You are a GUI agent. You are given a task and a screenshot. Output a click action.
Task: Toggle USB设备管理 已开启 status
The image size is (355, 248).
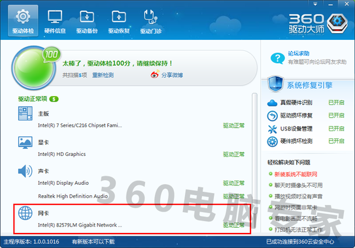tap(336, 129)
